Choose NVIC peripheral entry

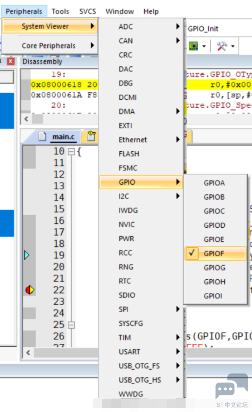coord(141,225)
